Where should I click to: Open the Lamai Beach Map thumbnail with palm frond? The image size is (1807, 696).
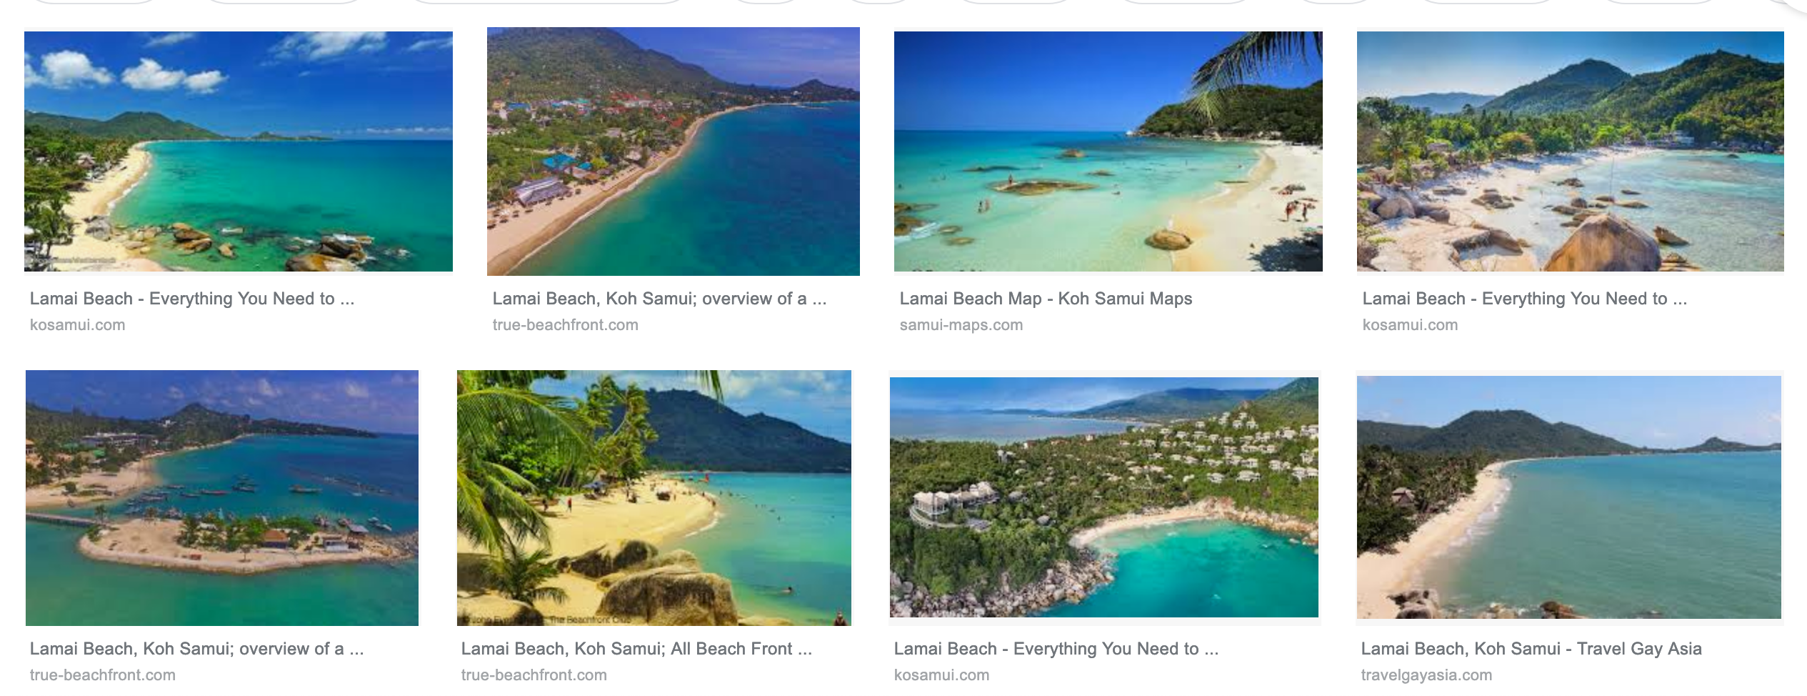(1108, 151)
